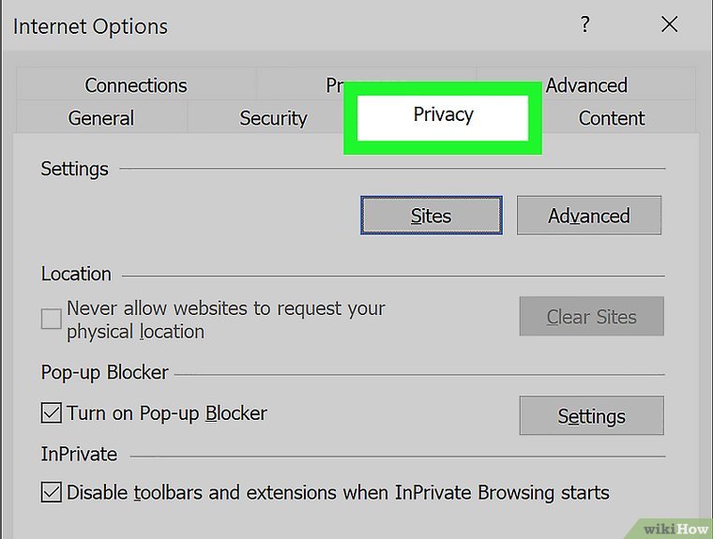Viewport: 713px width, 539px height.
Task: Open Pop-up Blocker Settings button
Action: tap(591, 416)
